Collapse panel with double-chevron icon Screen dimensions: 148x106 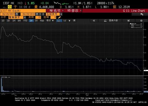click(94, 21)
